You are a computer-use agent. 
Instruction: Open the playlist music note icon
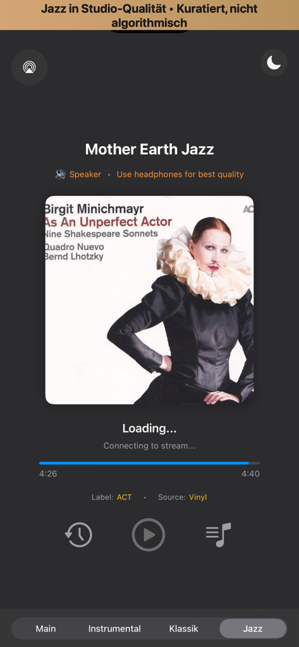coord(219,535)
